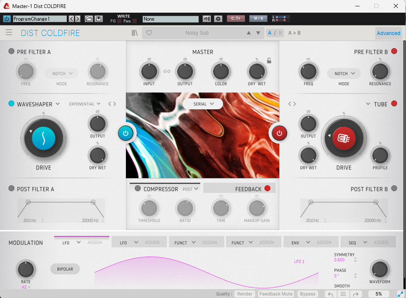Select the first LFO modulation tab
406x298 pixels.
coord(82,242)
